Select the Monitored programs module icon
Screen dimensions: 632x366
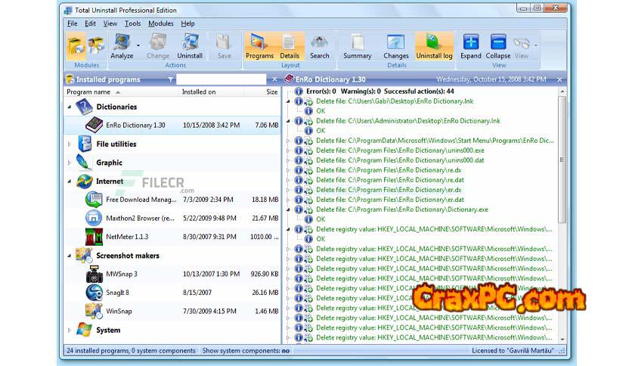pyautogui.click(x=96, y=46)
